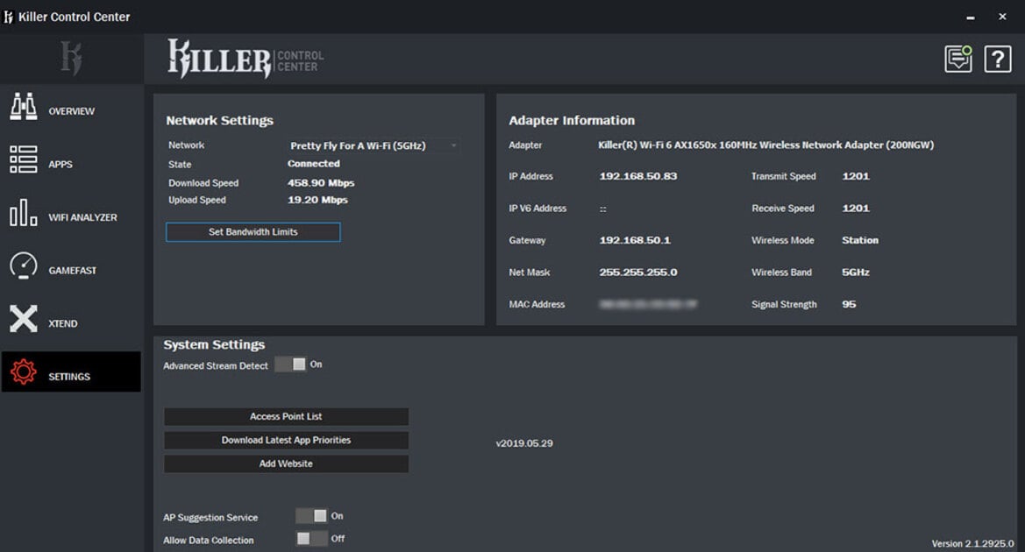Click the Gateway value 192.168.50.1

pyautogui.click(x=635, y=240)
